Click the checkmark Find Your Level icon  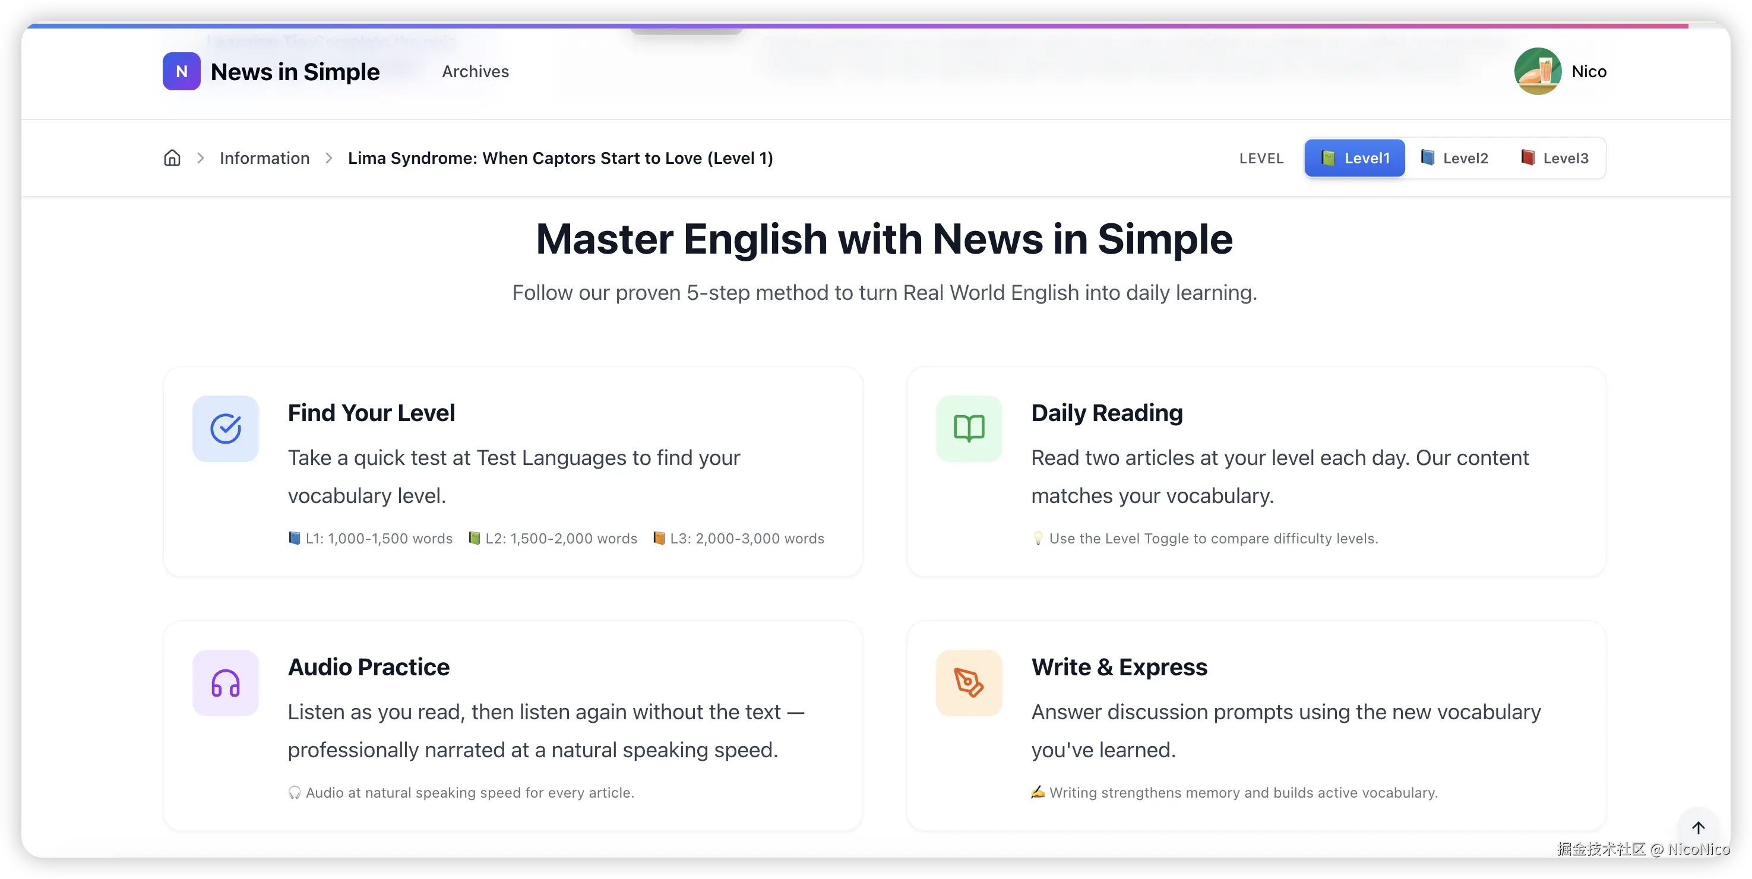tap(225, 429)
